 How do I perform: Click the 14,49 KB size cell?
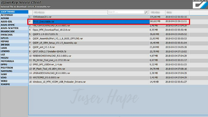[154, 82]
